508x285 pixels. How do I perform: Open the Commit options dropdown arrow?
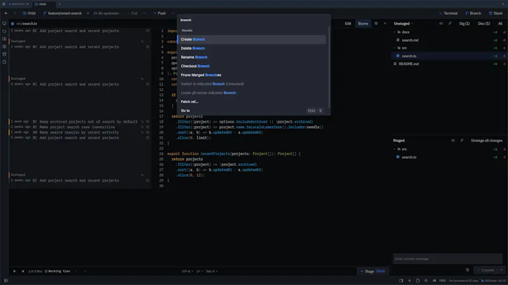(x=501, y=270)
